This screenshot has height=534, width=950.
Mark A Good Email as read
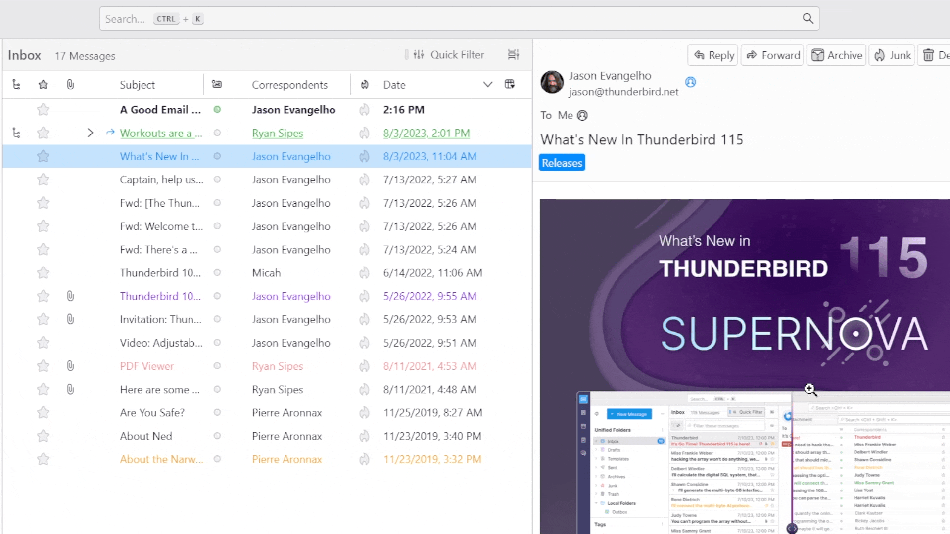click(217, 110)
